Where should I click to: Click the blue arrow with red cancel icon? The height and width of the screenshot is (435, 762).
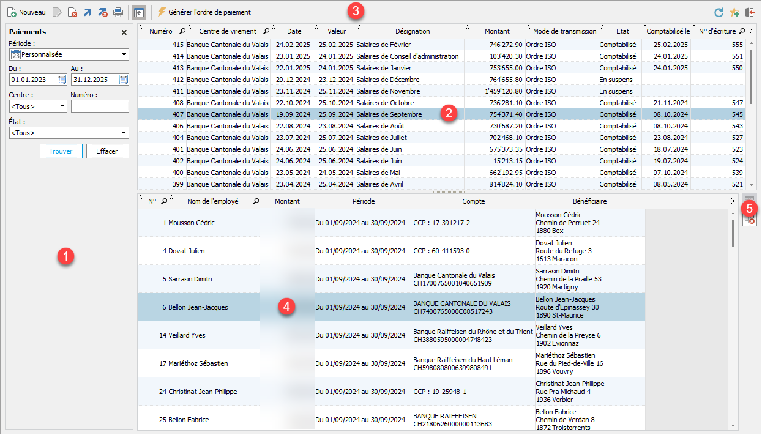tap(103, 12)
